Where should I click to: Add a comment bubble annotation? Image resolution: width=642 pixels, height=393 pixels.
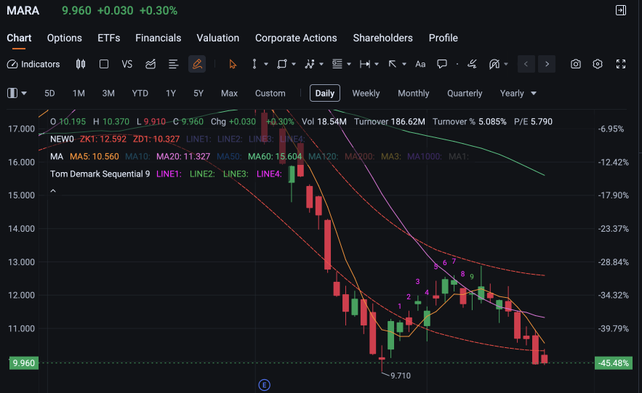coord(442,64)
